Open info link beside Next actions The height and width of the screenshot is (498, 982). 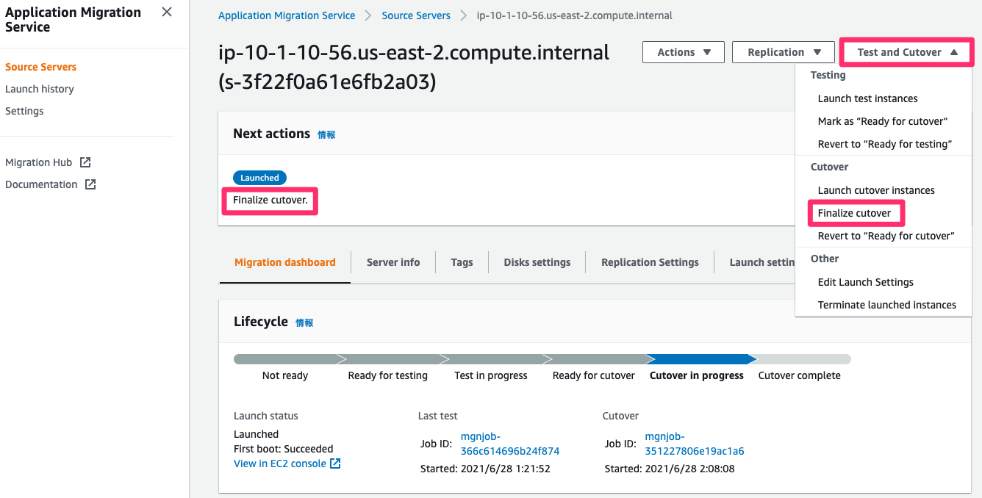326,134
